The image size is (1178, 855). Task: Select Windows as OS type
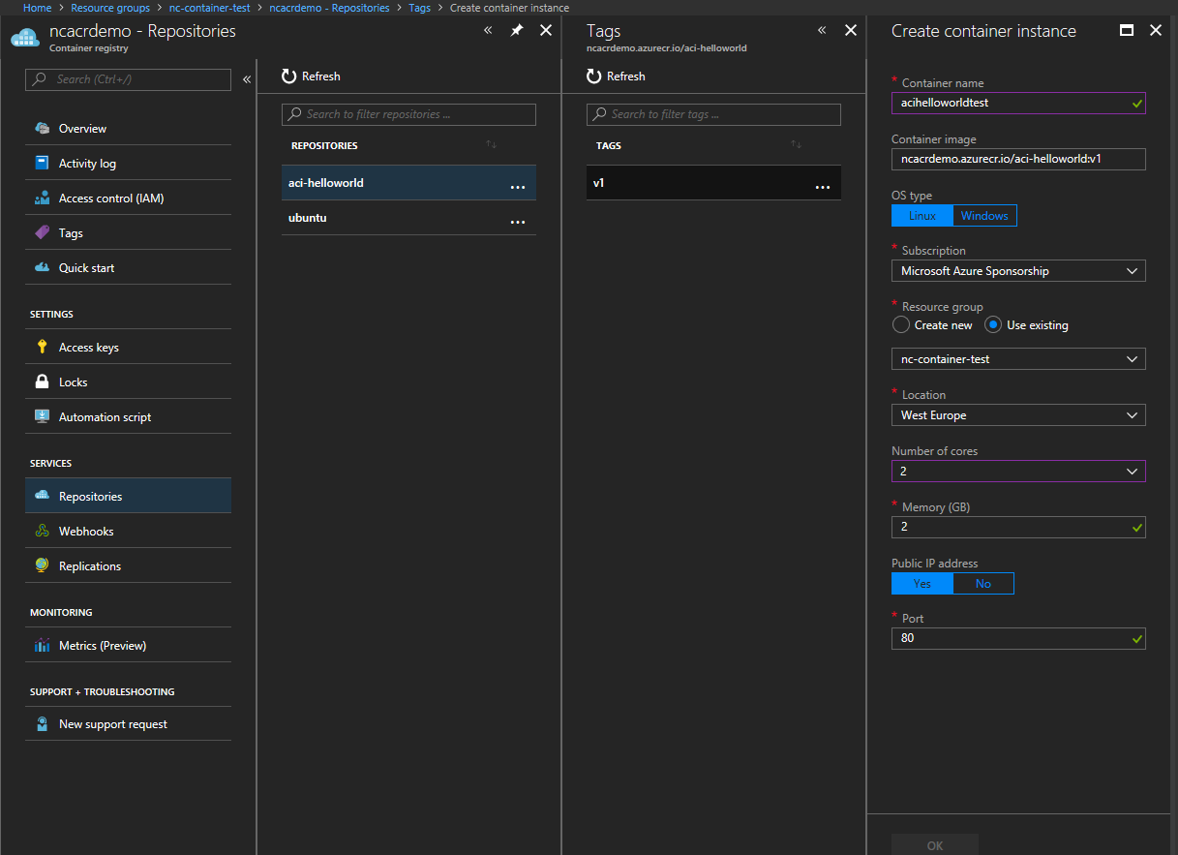click(x=985, y=216)
